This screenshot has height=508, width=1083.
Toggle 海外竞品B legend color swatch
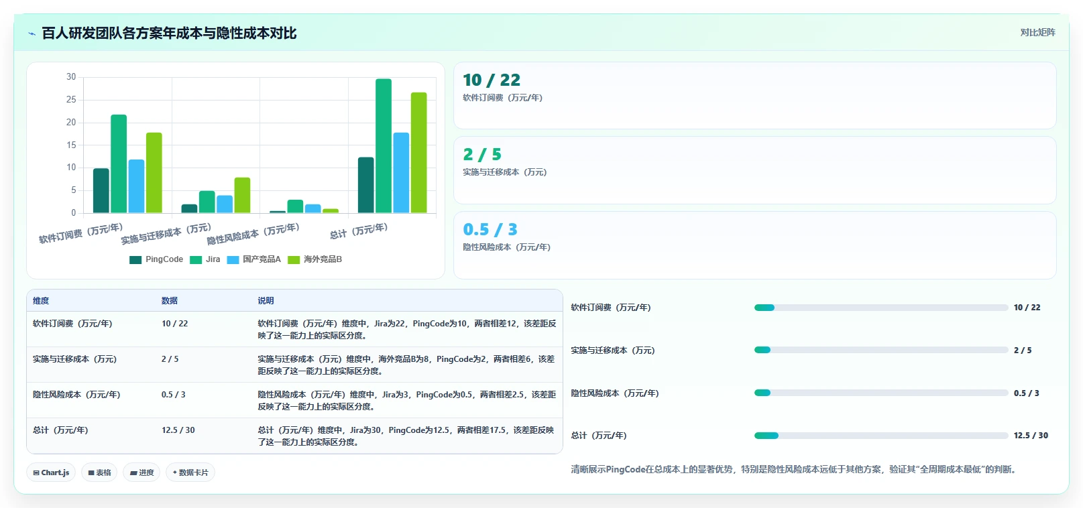coord(294,260)
